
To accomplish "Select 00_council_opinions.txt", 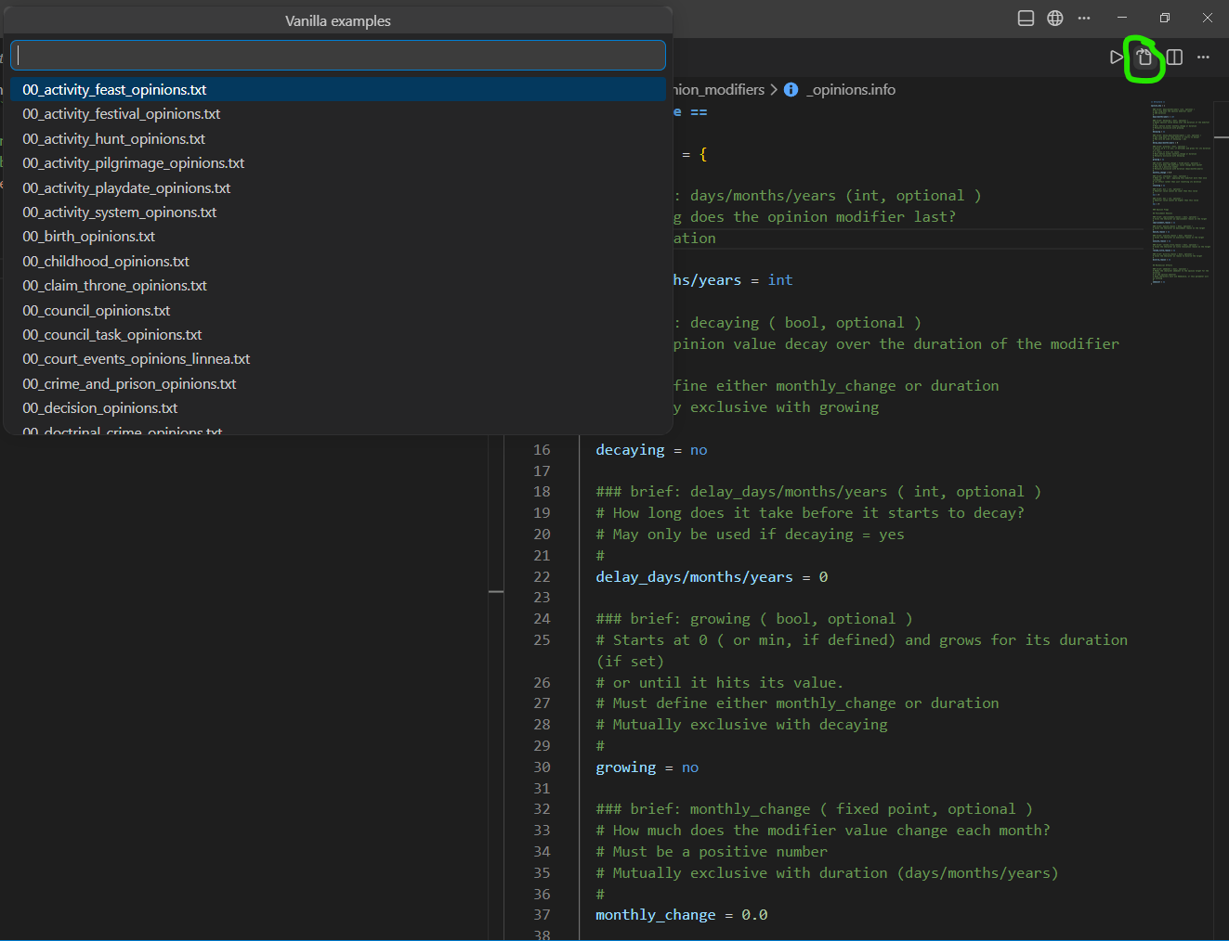I will [338, 311].
